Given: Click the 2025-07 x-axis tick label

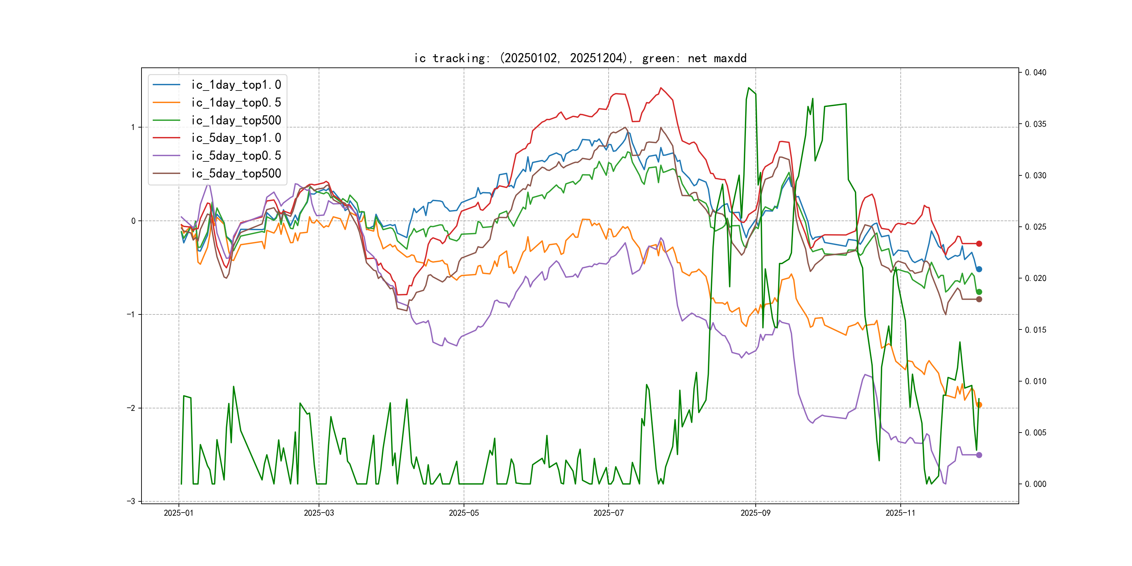Looking at the screenshot, I should coord(608,513).
